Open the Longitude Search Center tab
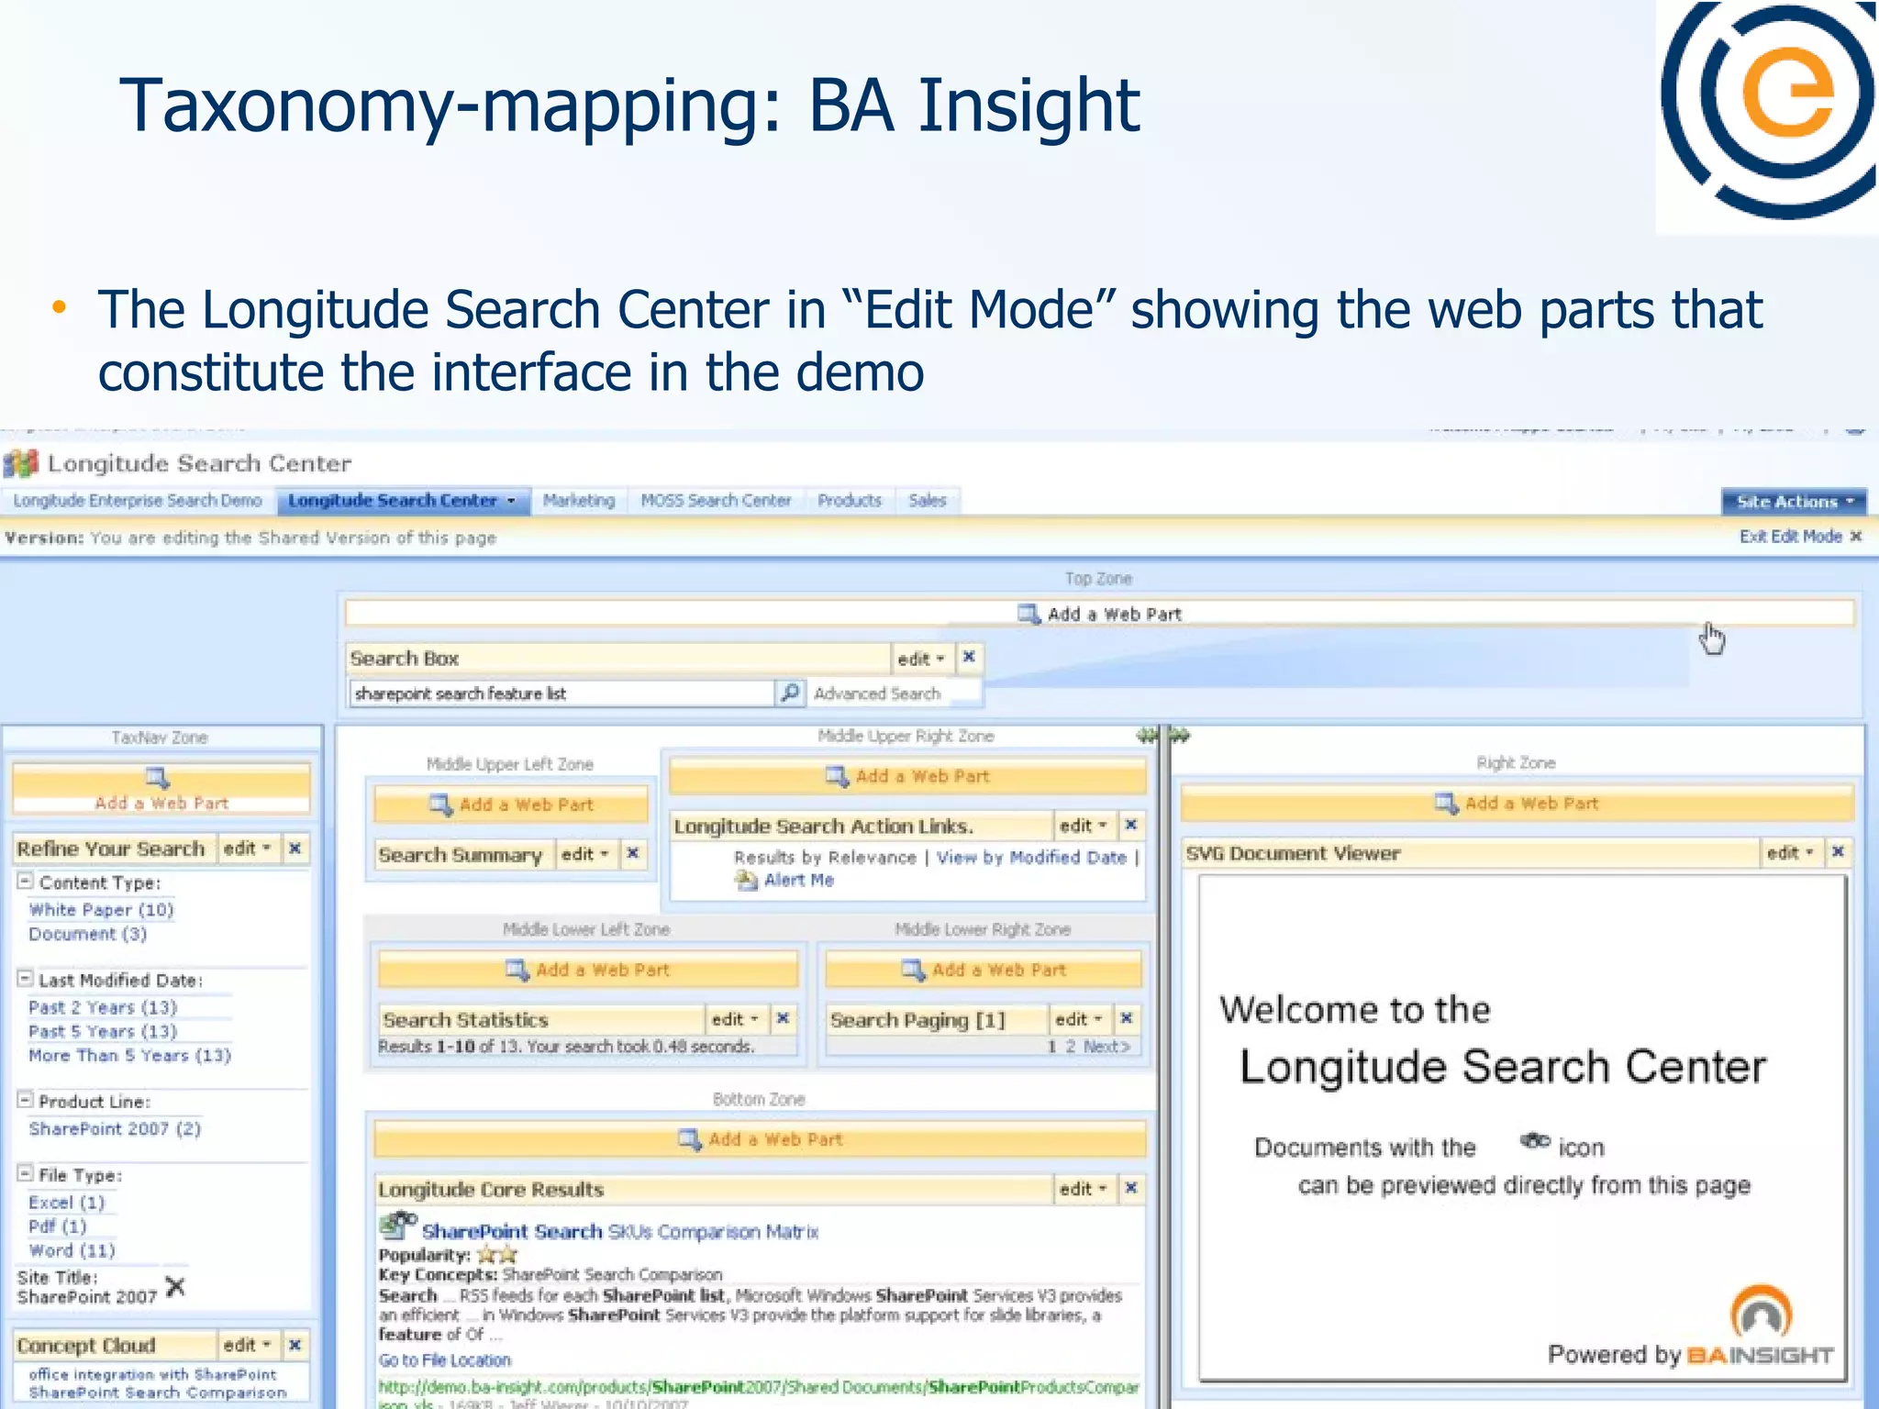 point(402,501)
